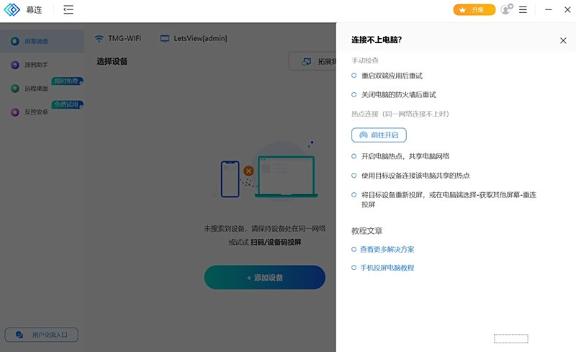Open the 用户交流入口 user community entry
This screenshot has width=576, height=352.
[x=42, y=335]
